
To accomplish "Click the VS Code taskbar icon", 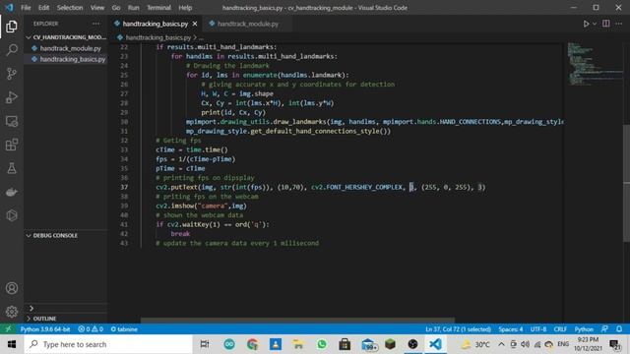I will point(435,344).
